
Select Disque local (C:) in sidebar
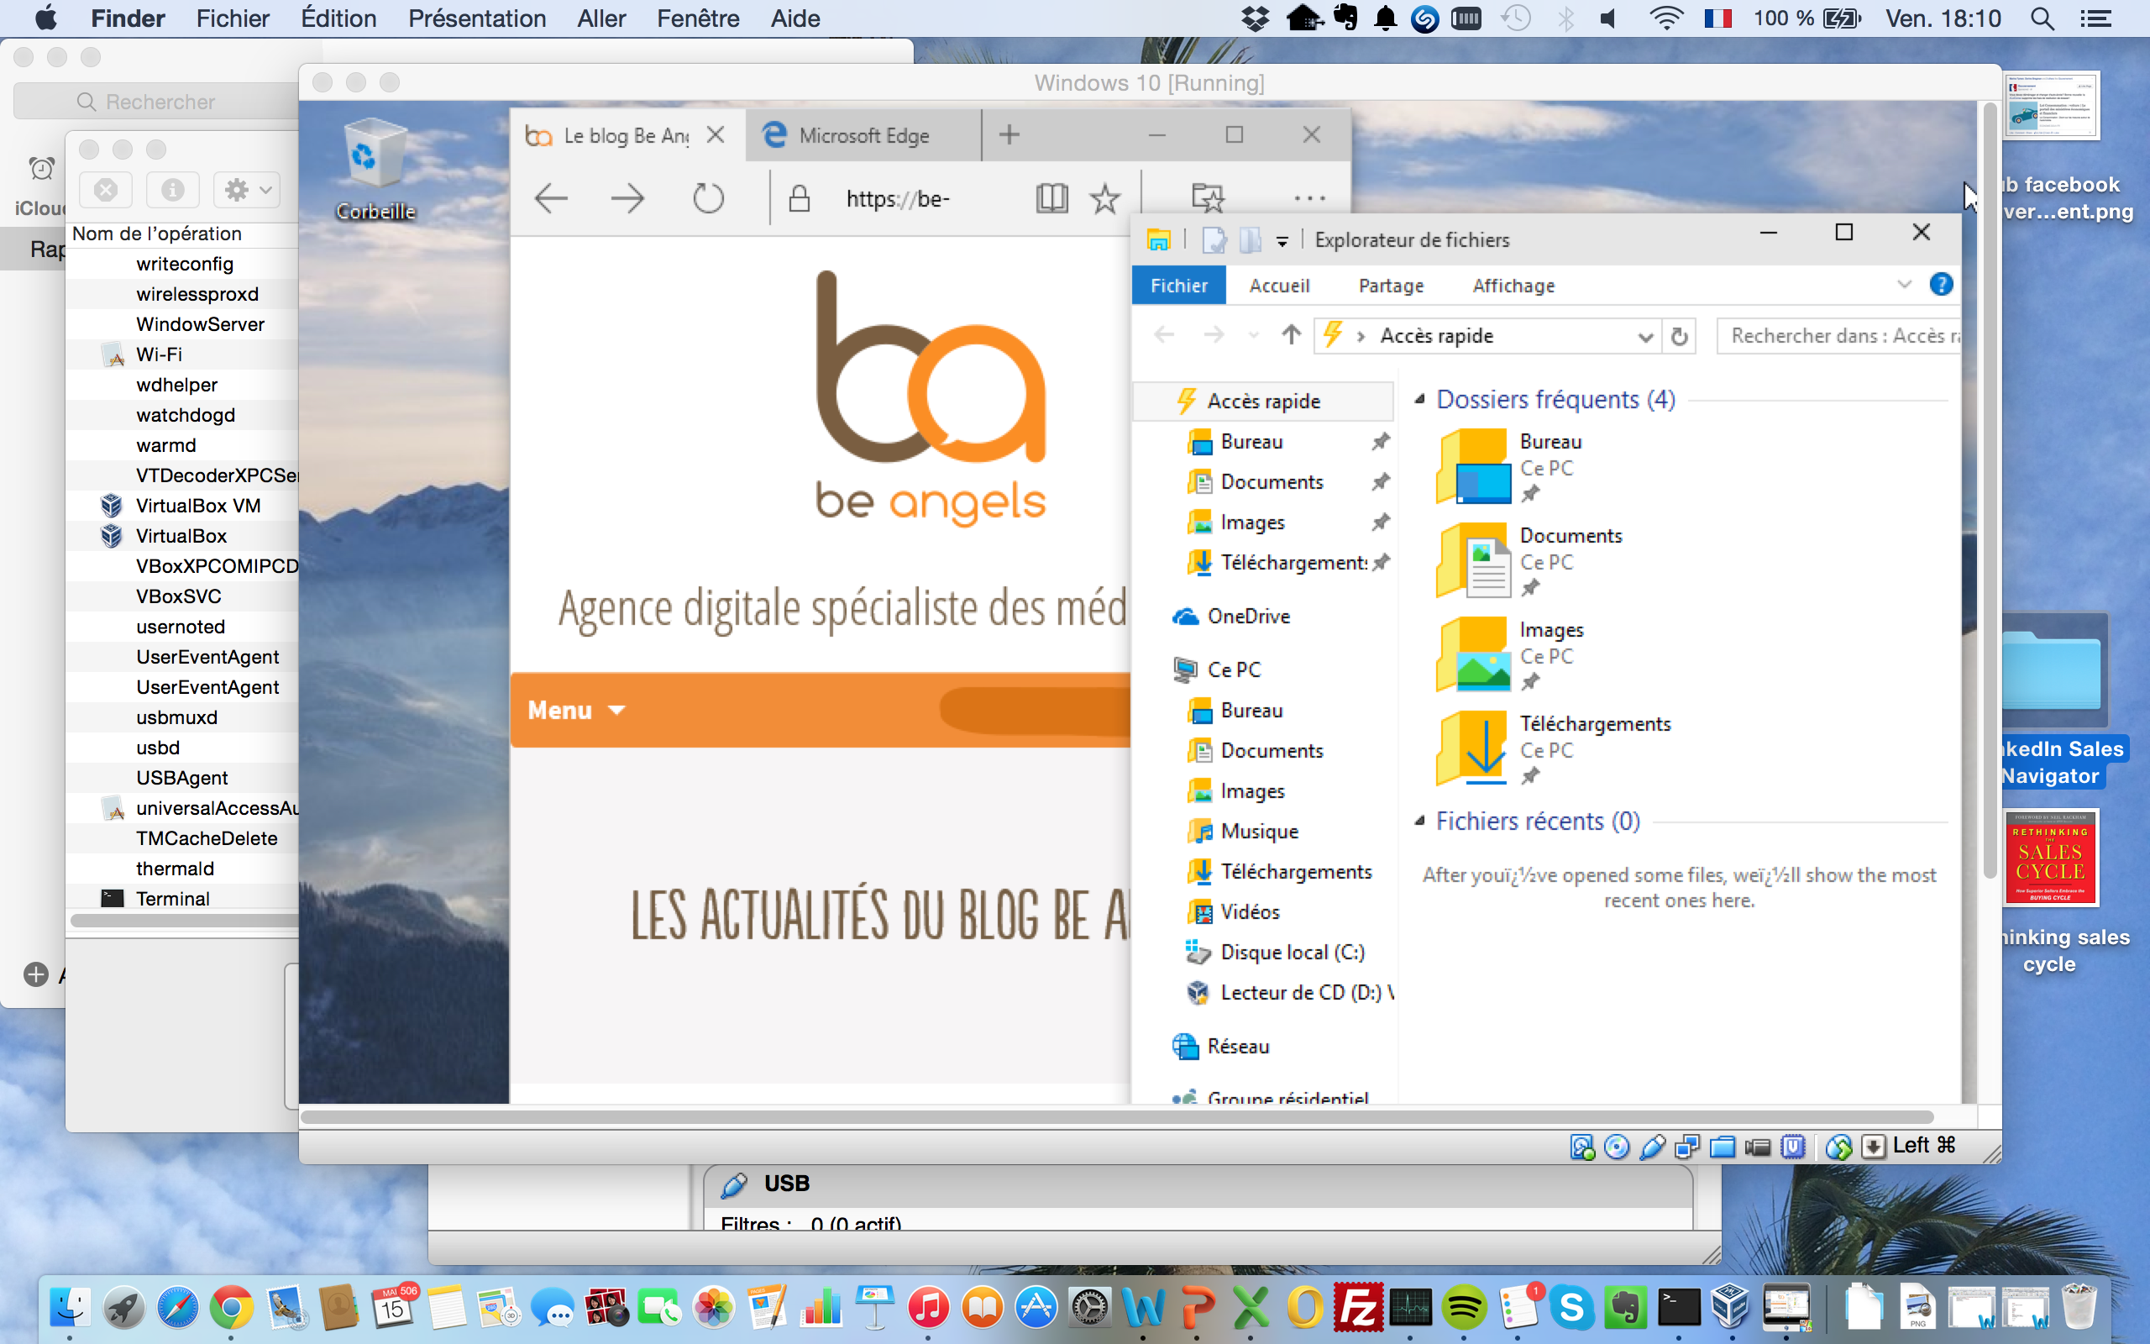pyautogui.click(x=1292, y=952)
